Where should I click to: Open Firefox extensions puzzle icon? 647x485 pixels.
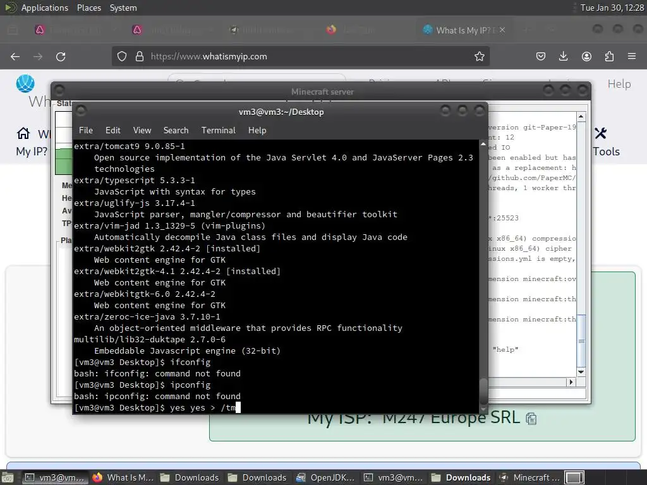609,56
